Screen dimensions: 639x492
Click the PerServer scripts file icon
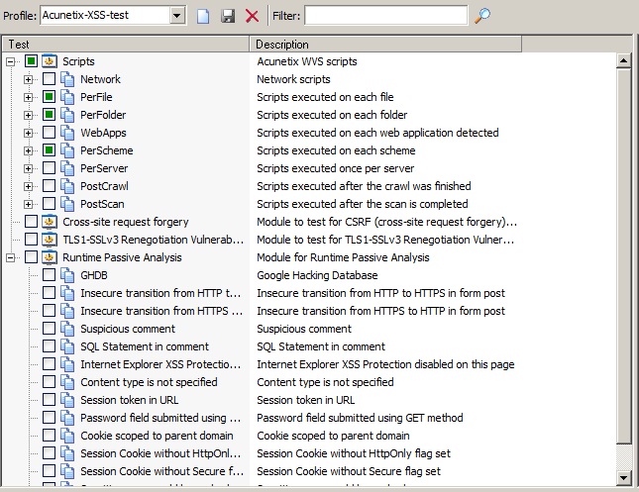pyautogui.click(x=67, y=168)
